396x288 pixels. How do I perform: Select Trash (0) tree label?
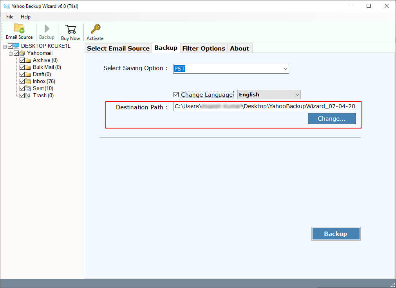[x=43, y=96]
